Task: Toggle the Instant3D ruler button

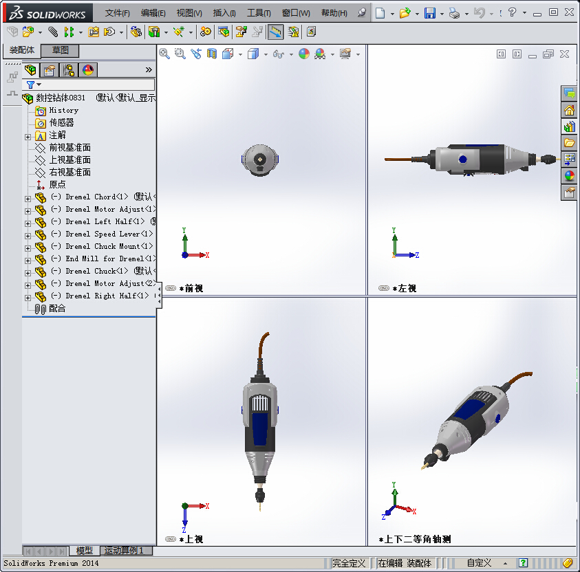Action: pyautogui.click(x=275, y=32)
